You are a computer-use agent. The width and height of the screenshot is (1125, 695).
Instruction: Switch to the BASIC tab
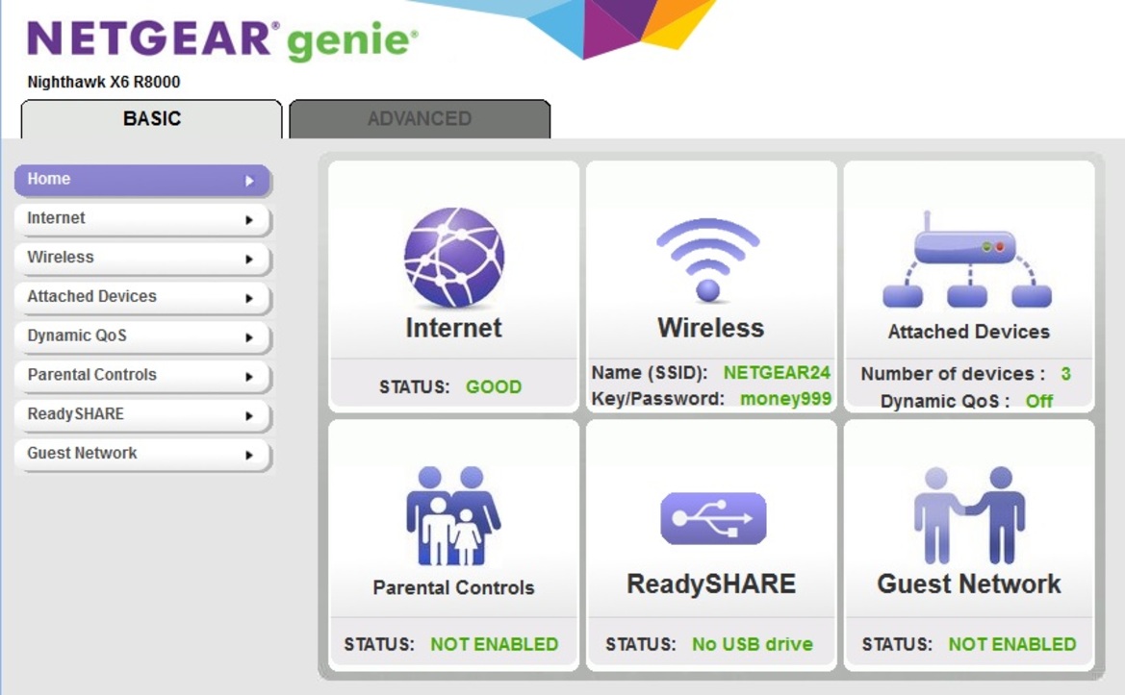[x=151, y=119]
